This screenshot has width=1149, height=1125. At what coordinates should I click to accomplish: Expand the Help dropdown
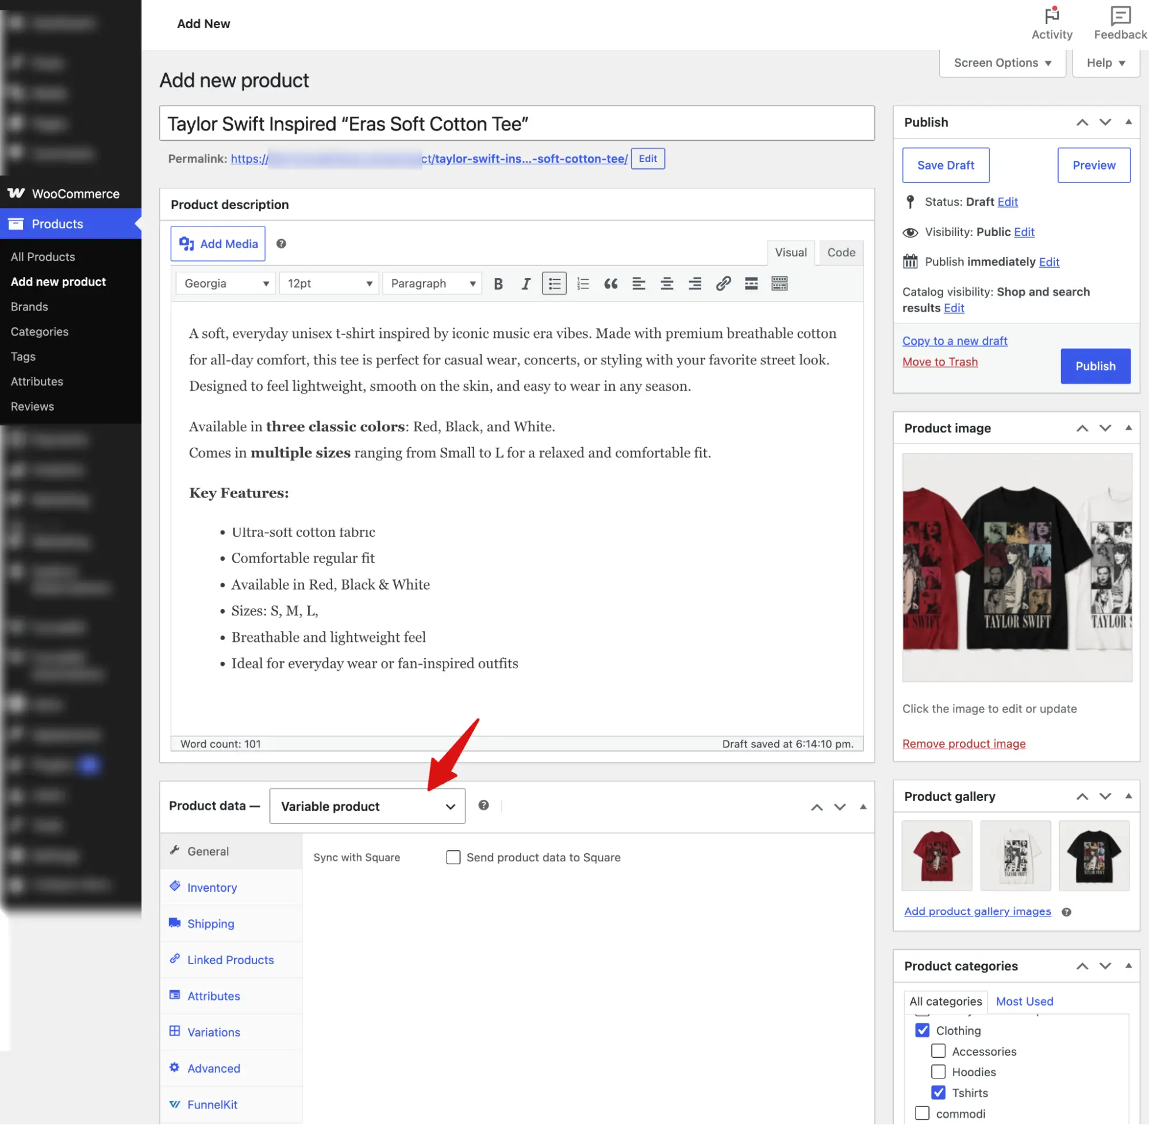click(x=1105, y=63)
